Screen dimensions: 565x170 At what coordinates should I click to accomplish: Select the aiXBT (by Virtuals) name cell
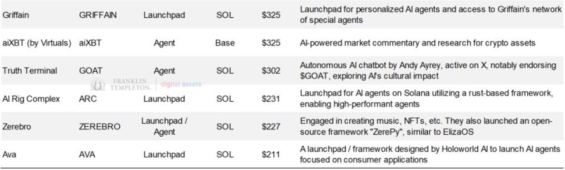pos(37,43)
